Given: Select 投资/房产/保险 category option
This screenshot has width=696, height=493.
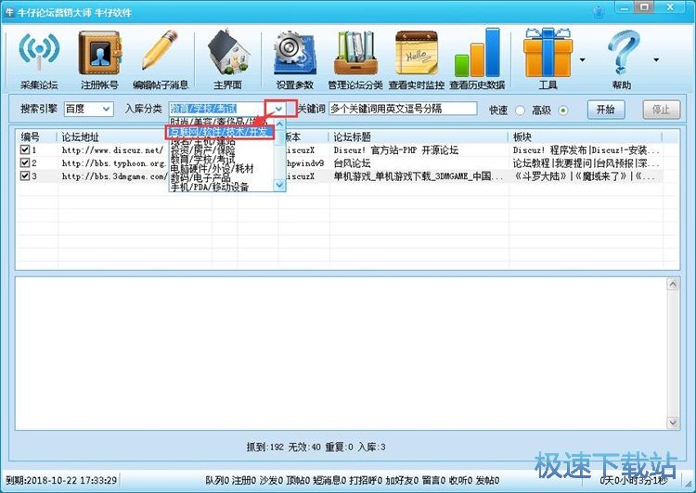Looking at the screenshot, I should (203, 151).
